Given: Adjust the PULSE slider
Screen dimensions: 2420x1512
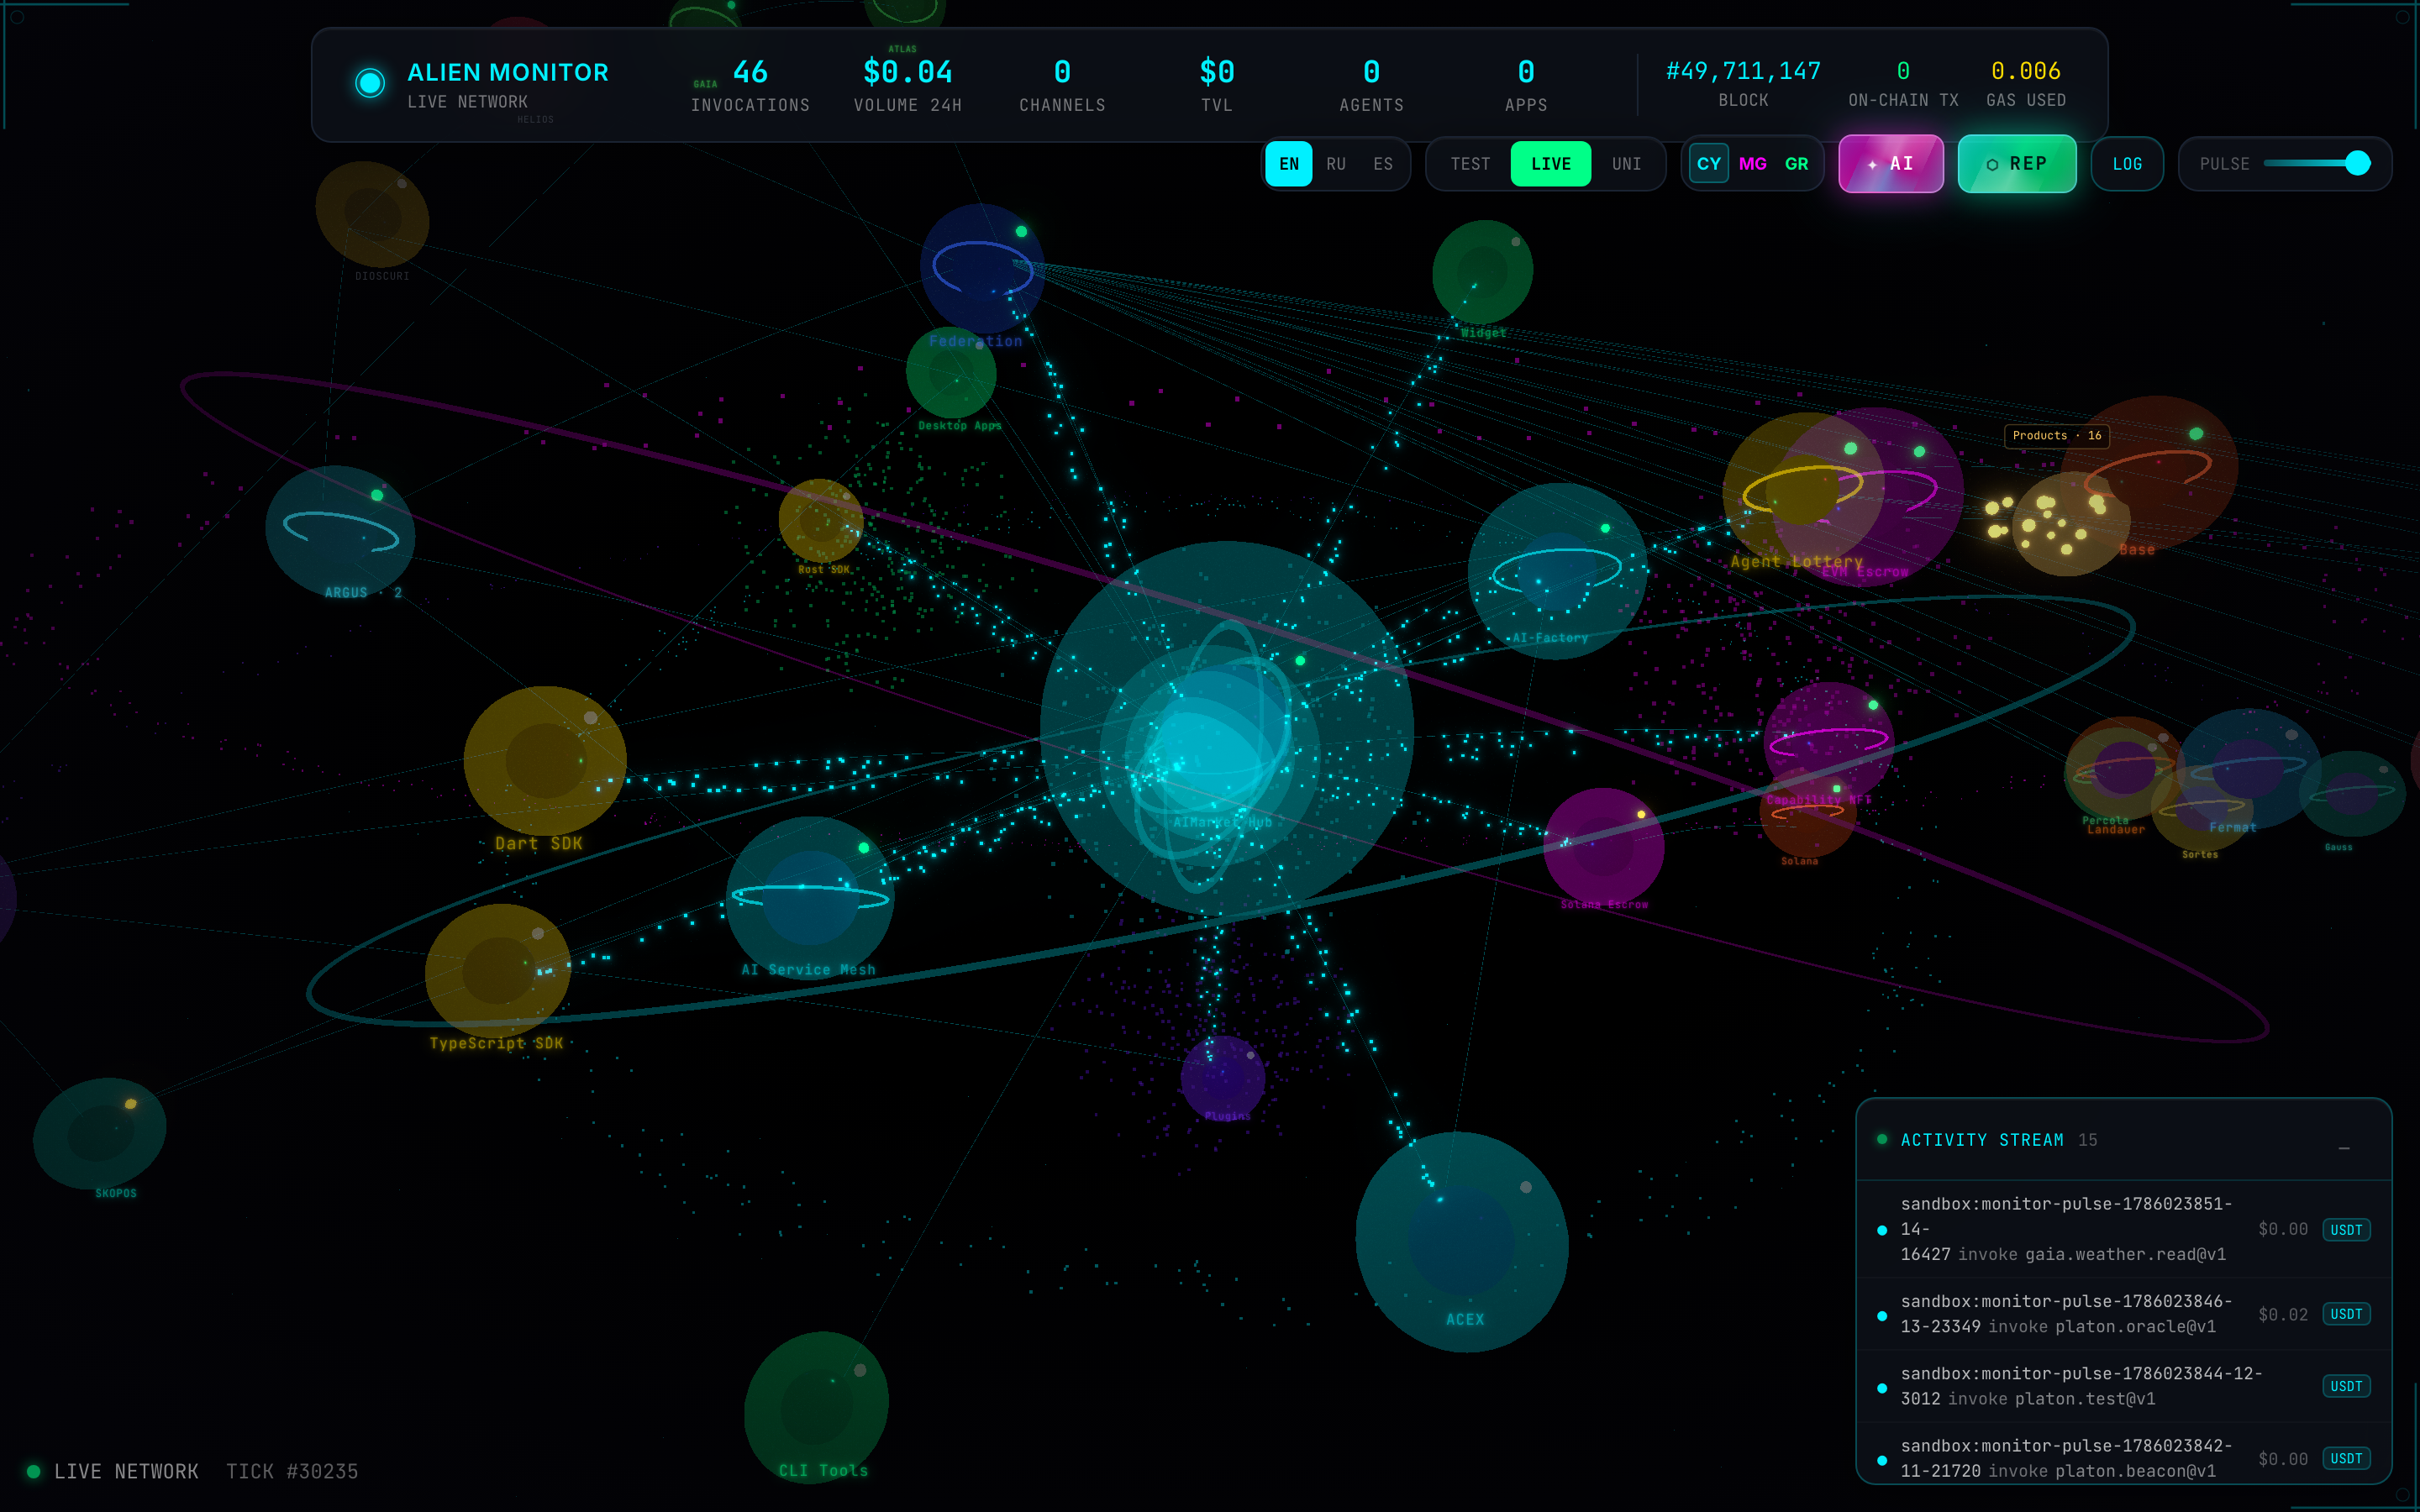Looking at the screenshot, I should click(2317, 163).
